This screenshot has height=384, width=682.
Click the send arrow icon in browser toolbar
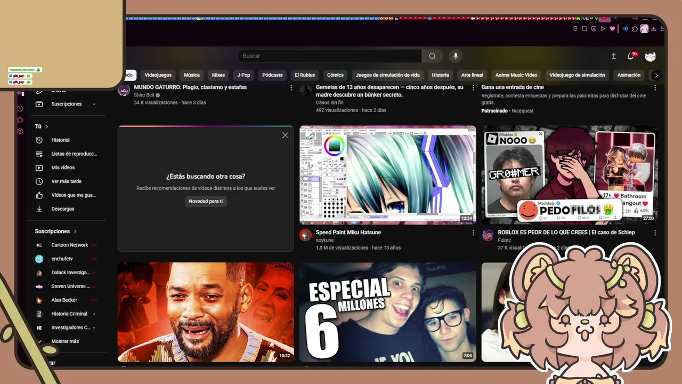click(603, 29)
